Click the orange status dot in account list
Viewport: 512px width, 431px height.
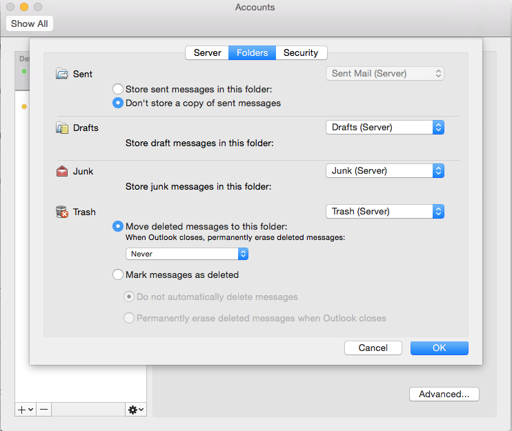coord(24,106)
